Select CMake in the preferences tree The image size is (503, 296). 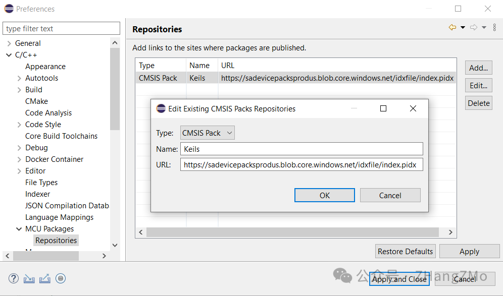coord(36,101)
